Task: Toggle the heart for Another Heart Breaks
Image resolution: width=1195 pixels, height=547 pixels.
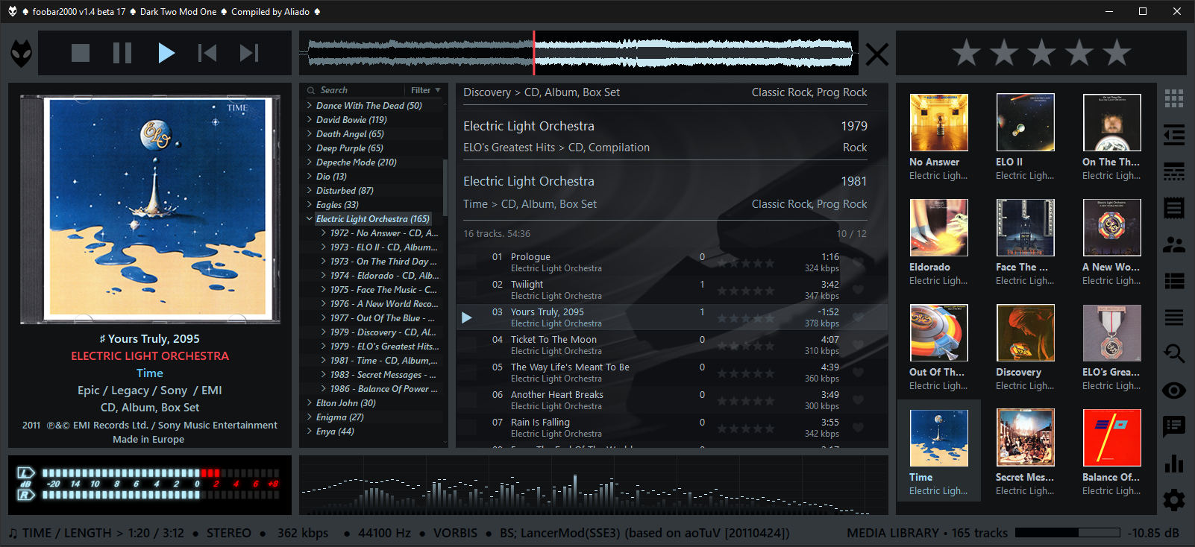Action: coord(858,400)
